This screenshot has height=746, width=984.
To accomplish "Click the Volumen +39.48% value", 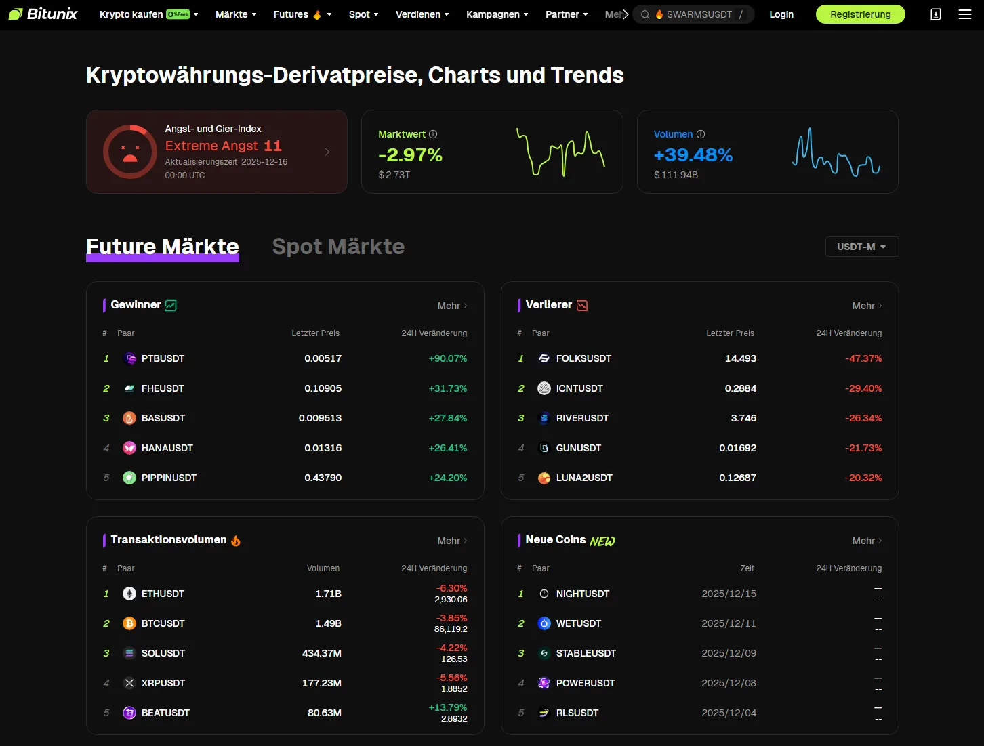I will [693, 155].
